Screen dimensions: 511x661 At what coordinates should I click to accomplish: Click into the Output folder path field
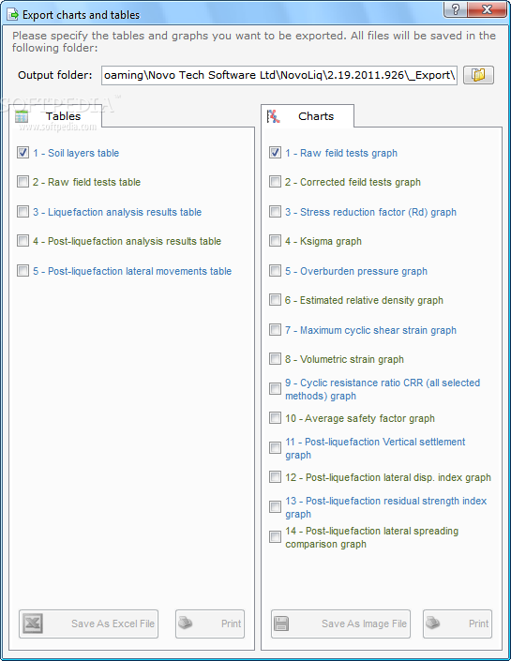[279, 75]
